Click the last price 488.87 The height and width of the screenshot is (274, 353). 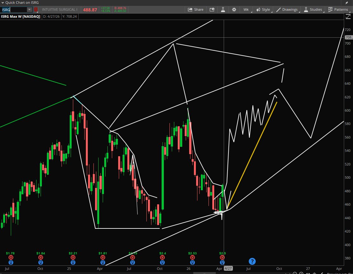click(x=90, y=10)
